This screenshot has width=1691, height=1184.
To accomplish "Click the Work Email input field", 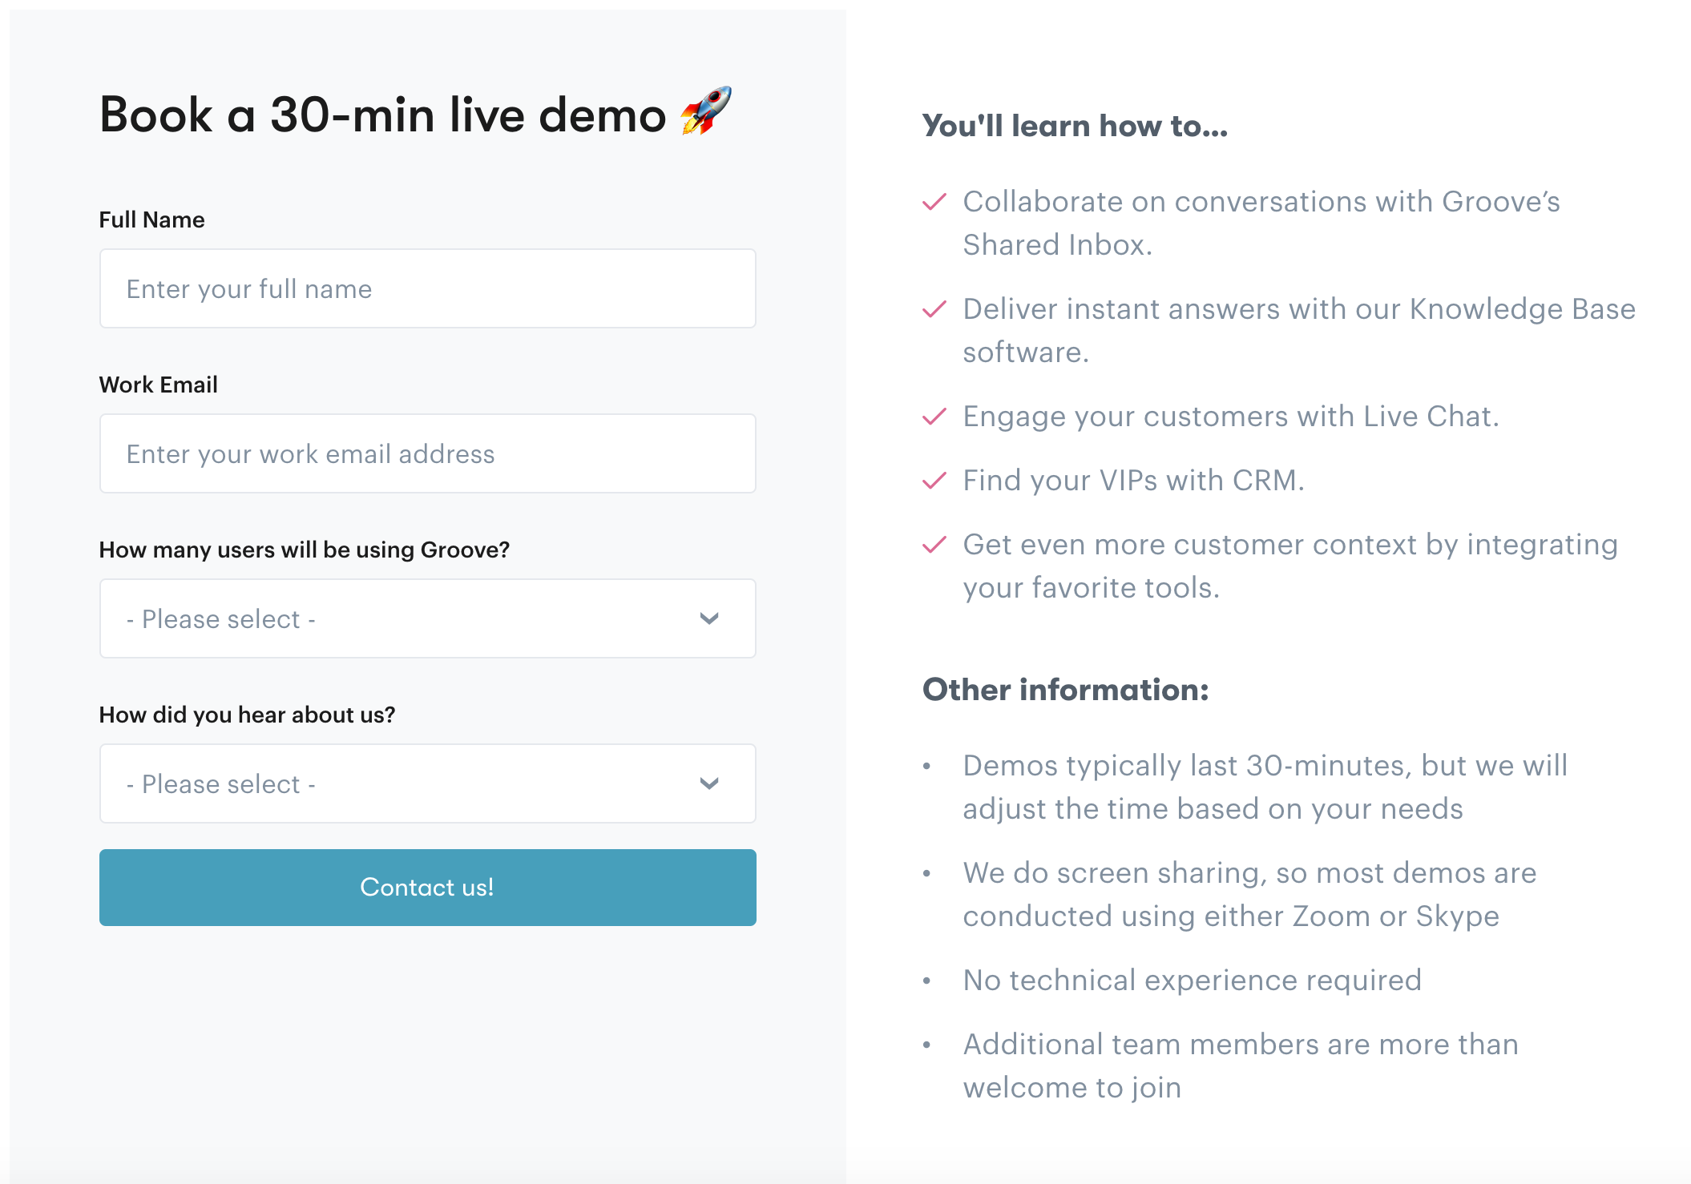I will (426, 453).
